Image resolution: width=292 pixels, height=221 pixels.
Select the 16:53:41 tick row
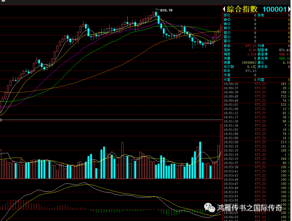click(257, 171)
